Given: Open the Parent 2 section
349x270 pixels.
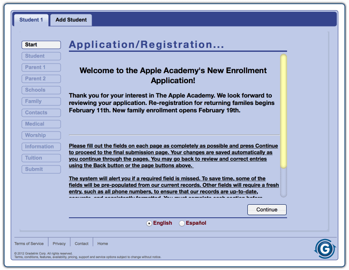Looking at the screenshot, I should 41,79.
